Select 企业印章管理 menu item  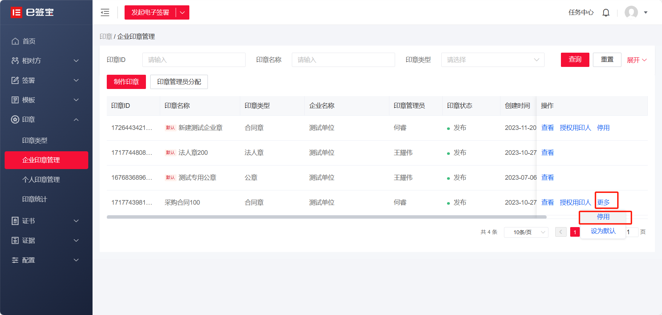pyautogui.click(x=46, y=160)
